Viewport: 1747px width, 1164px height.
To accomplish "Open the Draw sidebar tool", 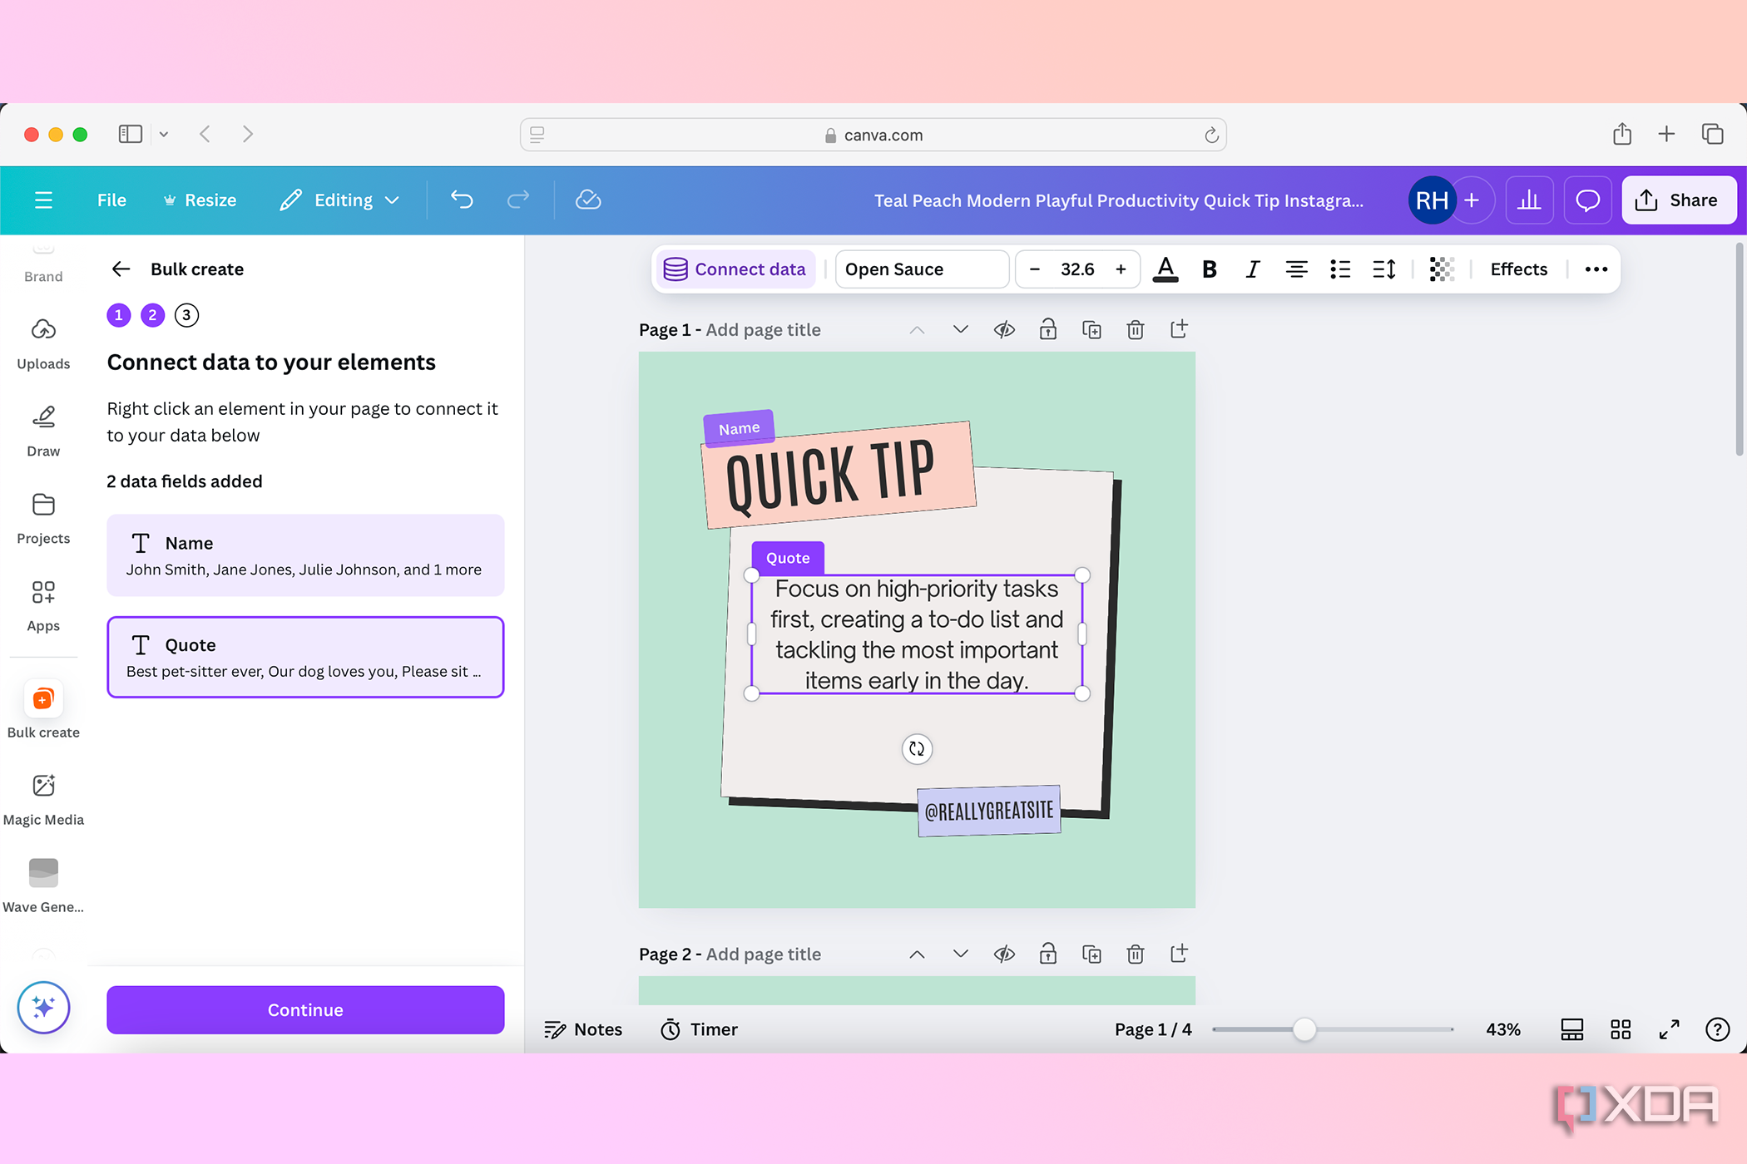I will 43,431.
